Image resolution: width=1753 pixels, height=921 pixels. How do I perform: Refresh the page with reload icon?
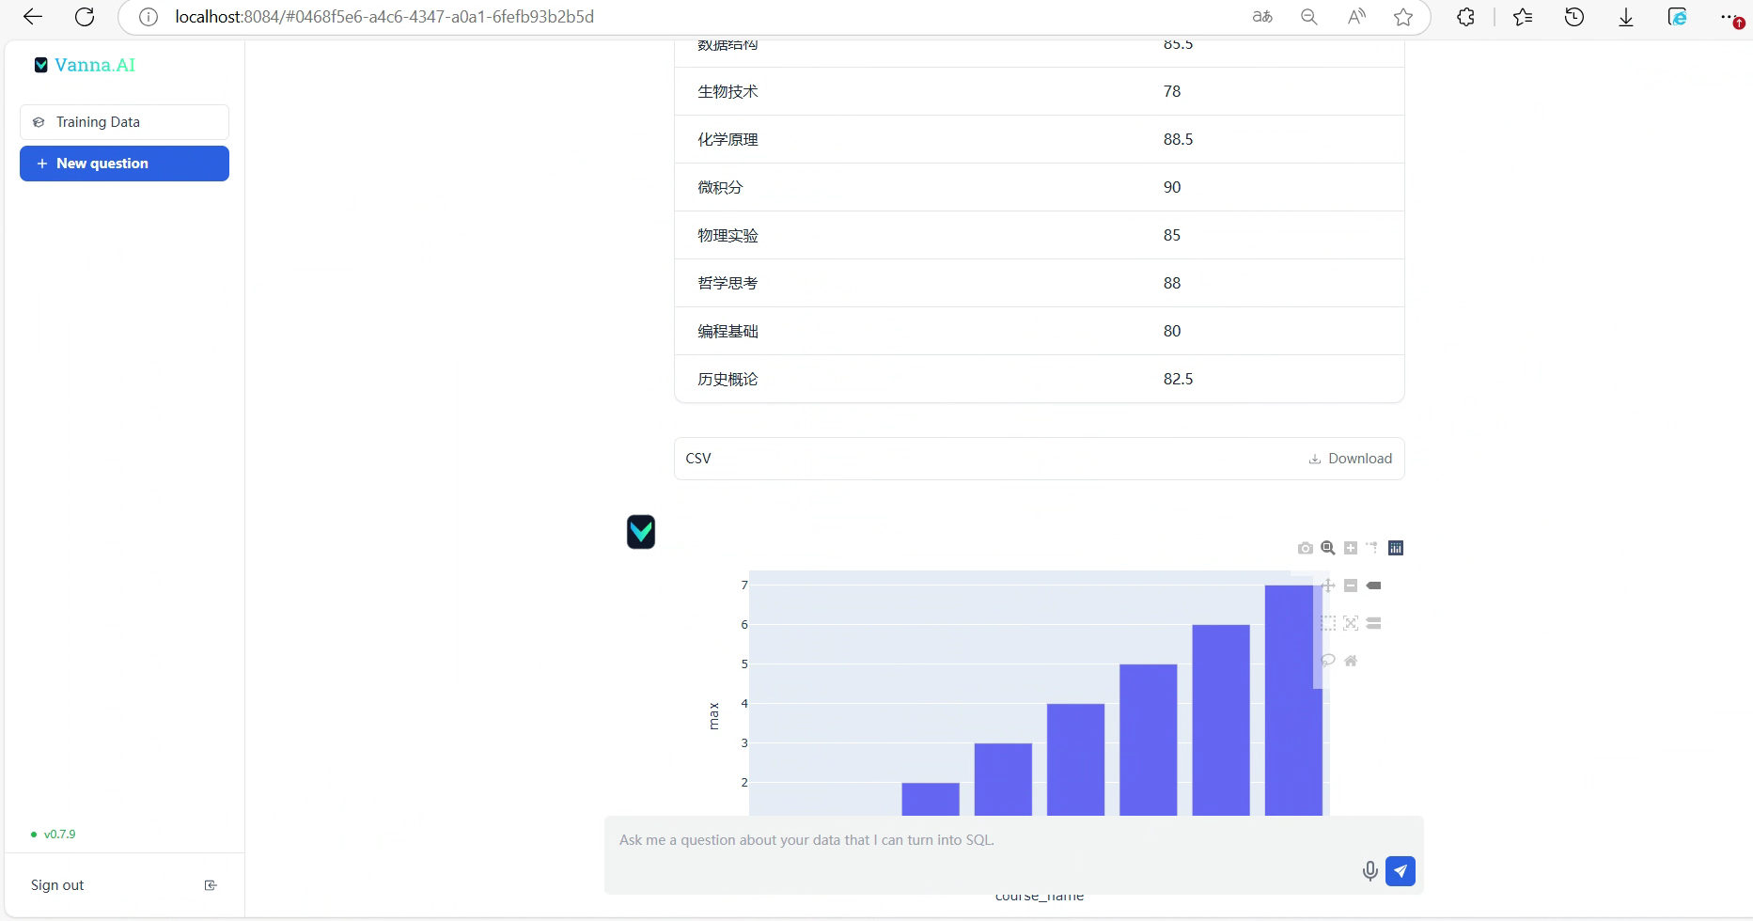(x=85, y=17)
